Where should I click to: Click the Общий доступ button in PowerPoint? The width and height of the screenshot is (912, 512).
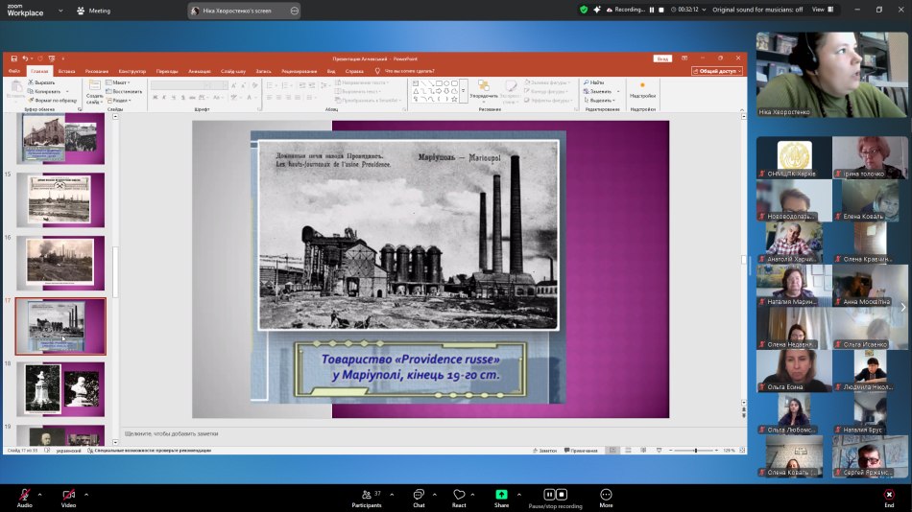716,71
